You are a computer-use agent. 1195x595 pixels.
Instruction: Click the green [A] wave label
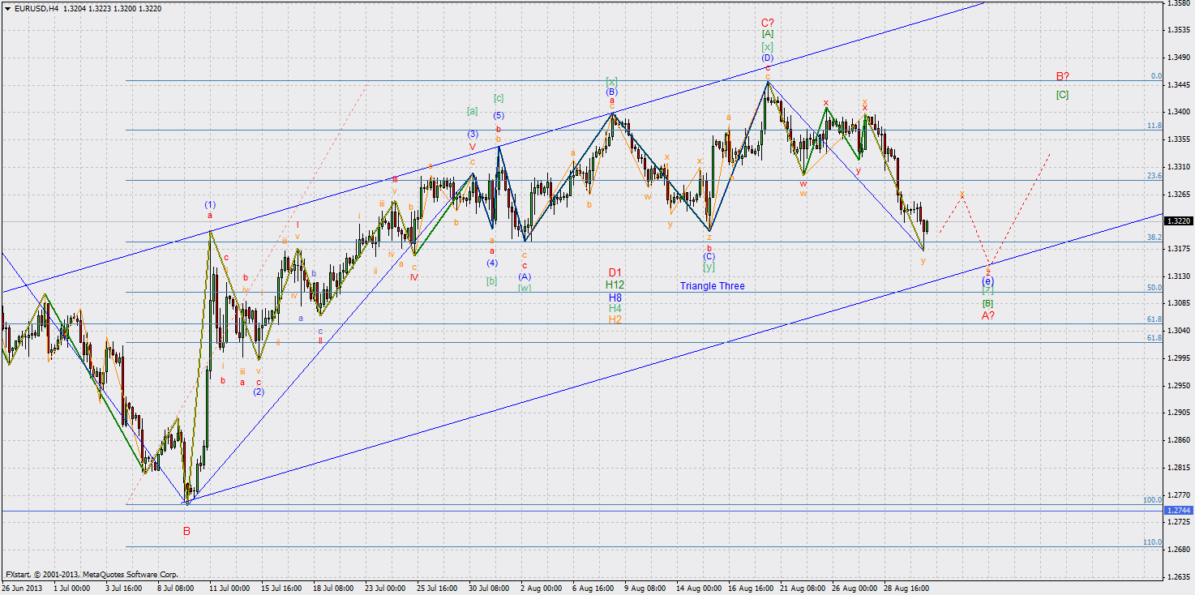tap(767, 34)
